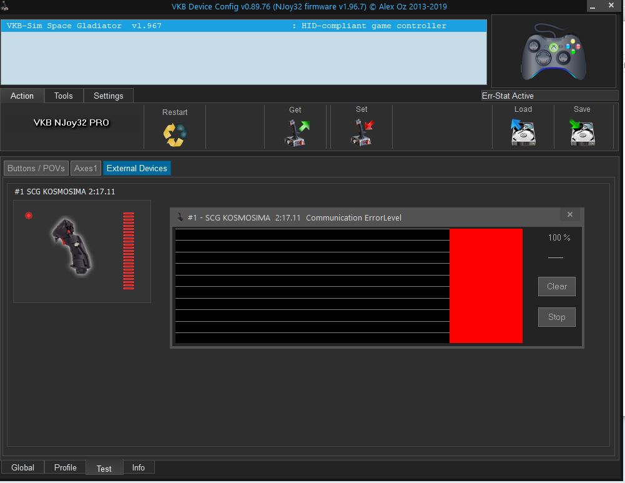Switch to the Profile bottom tab
The height and width of the screenshot is (483, 625).
coord(66,467)
